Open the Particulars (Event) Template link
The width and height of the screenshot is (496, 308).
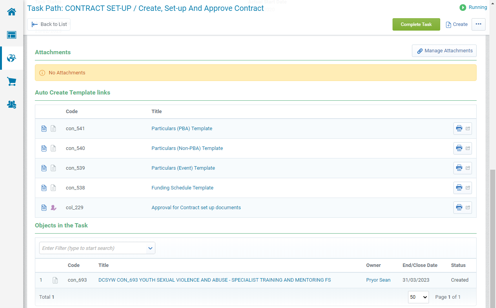click(x=183, y=168)
